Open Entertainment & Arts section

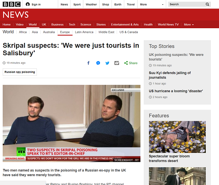pos(125,24)
